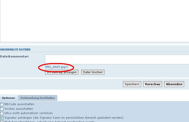189x122 pixels.
Task: Check 'URLs nicht automatisch verlinken' box
Action: coord(2,113)
